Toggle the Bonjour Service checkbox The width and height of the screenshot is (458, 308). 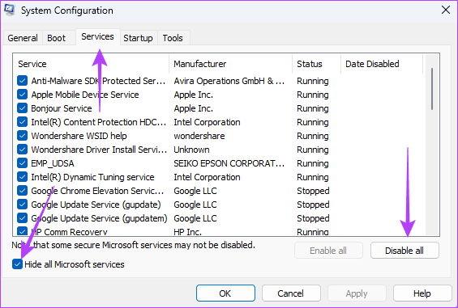pos(22,108)
